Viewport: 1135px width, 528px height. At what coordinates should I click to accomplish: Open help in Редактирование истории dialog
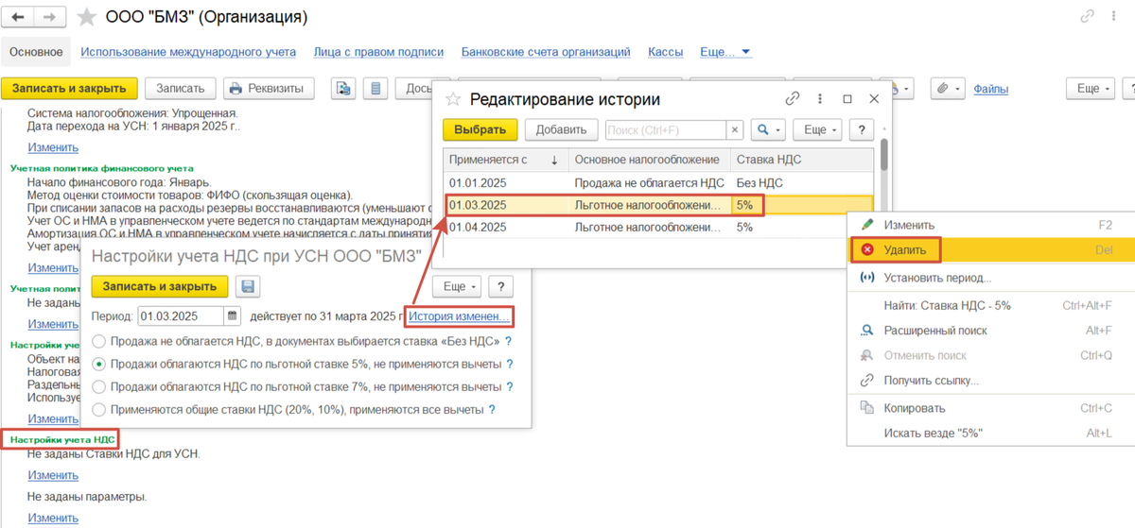(860, 130)
